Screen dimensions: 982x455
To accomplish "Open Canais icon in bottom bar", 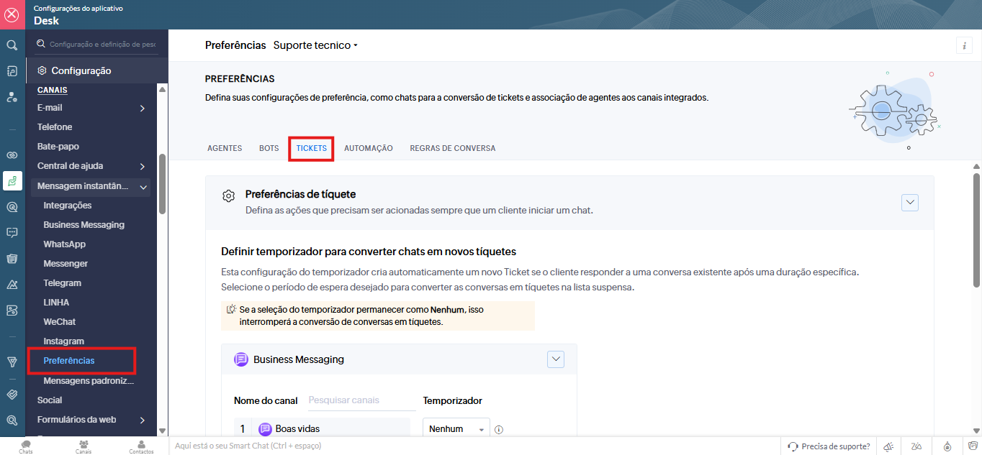I will 84,446.
